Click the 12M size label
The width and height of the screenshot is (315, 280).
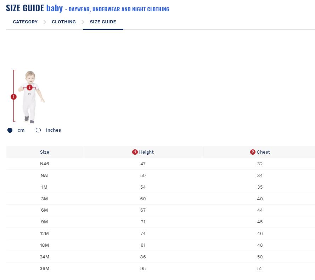[44, 234]
